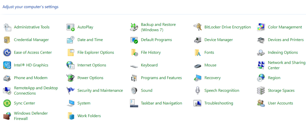Click the Power Options battery icon
The width and height of the screenshot is (306, 124).
pos(71,78)
